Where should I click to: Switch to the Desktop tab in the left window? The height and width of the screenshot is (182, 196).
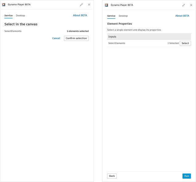pyautogui.click(x=20, y=15)
